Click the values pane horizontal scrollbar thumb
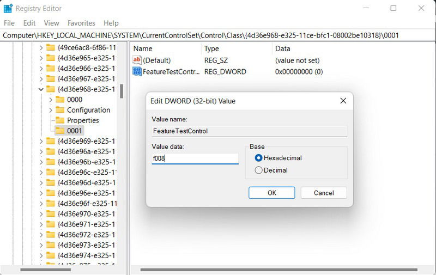 (x=279, y=270)
